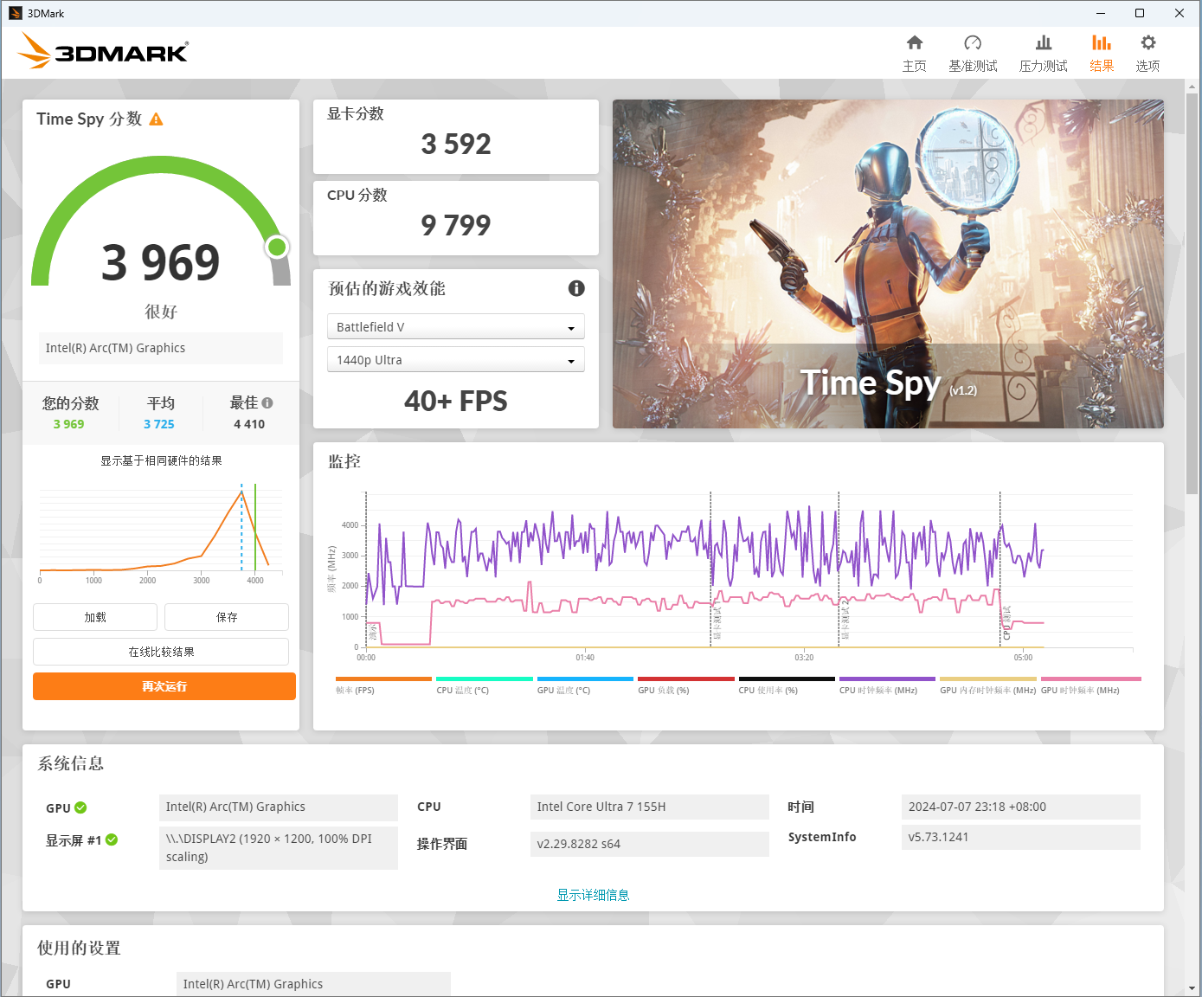Image resolution: width=1202 pixels, height=997 pixels.
Task: Click the Time Spy hero image
Action: (888, 264)
